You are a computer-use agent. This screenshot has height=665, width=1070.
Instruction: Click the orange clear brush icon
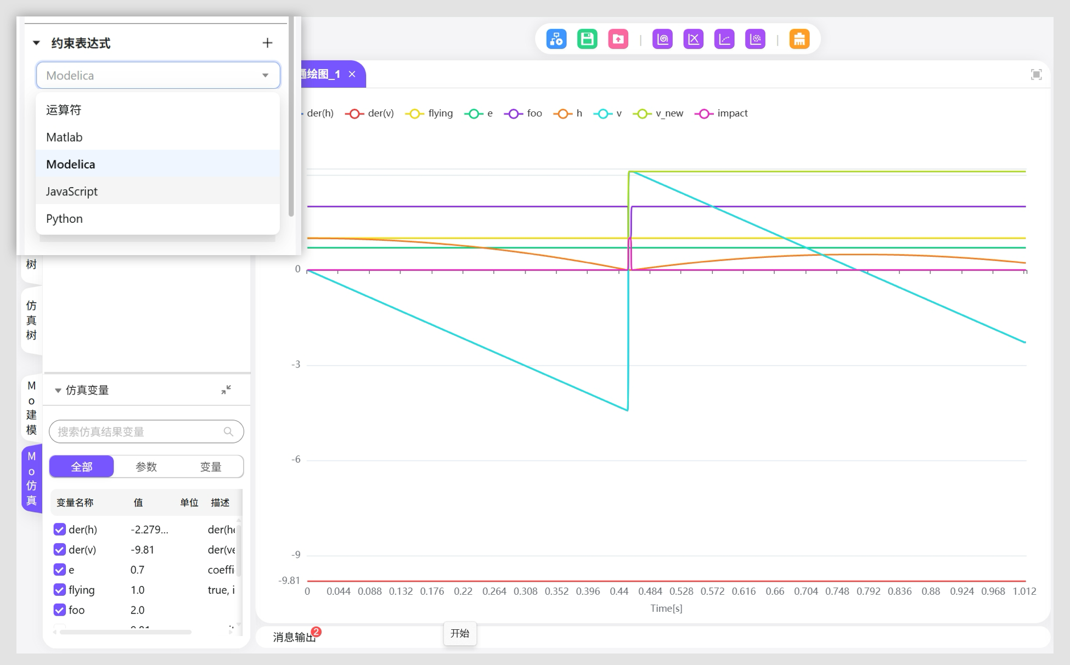tap(799, 39)
